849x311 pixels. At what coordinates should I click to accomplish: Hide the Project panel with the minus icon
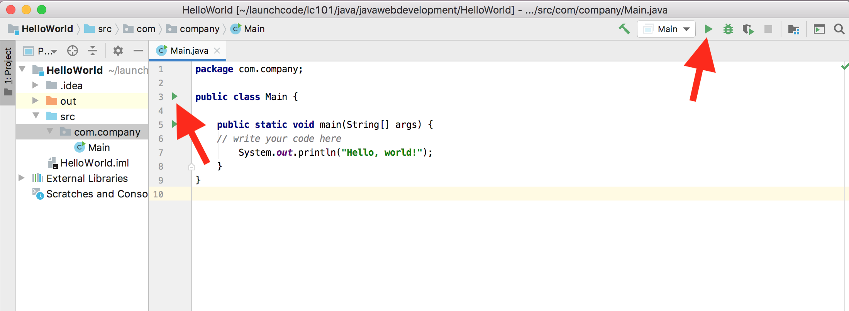coord(138,51)
